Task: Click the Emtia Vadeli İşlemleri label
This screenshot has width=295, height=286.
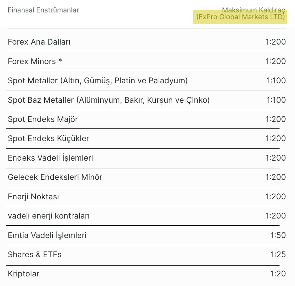Action: (x=47, y=235)
